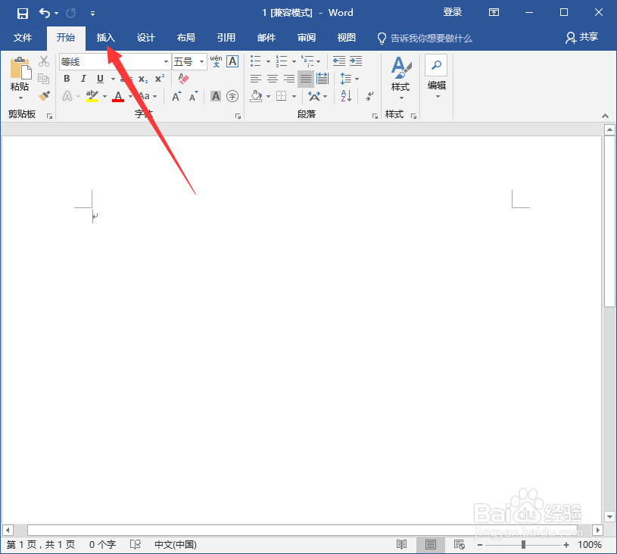This screenshot has height=554, width=617.
Task: Switch to the 引用 tab
Action: pos(226,38)
